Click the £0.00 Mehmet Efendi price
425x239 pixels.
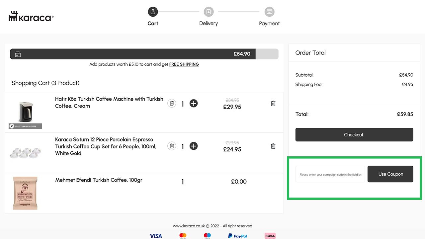click(x=239, y=182)
